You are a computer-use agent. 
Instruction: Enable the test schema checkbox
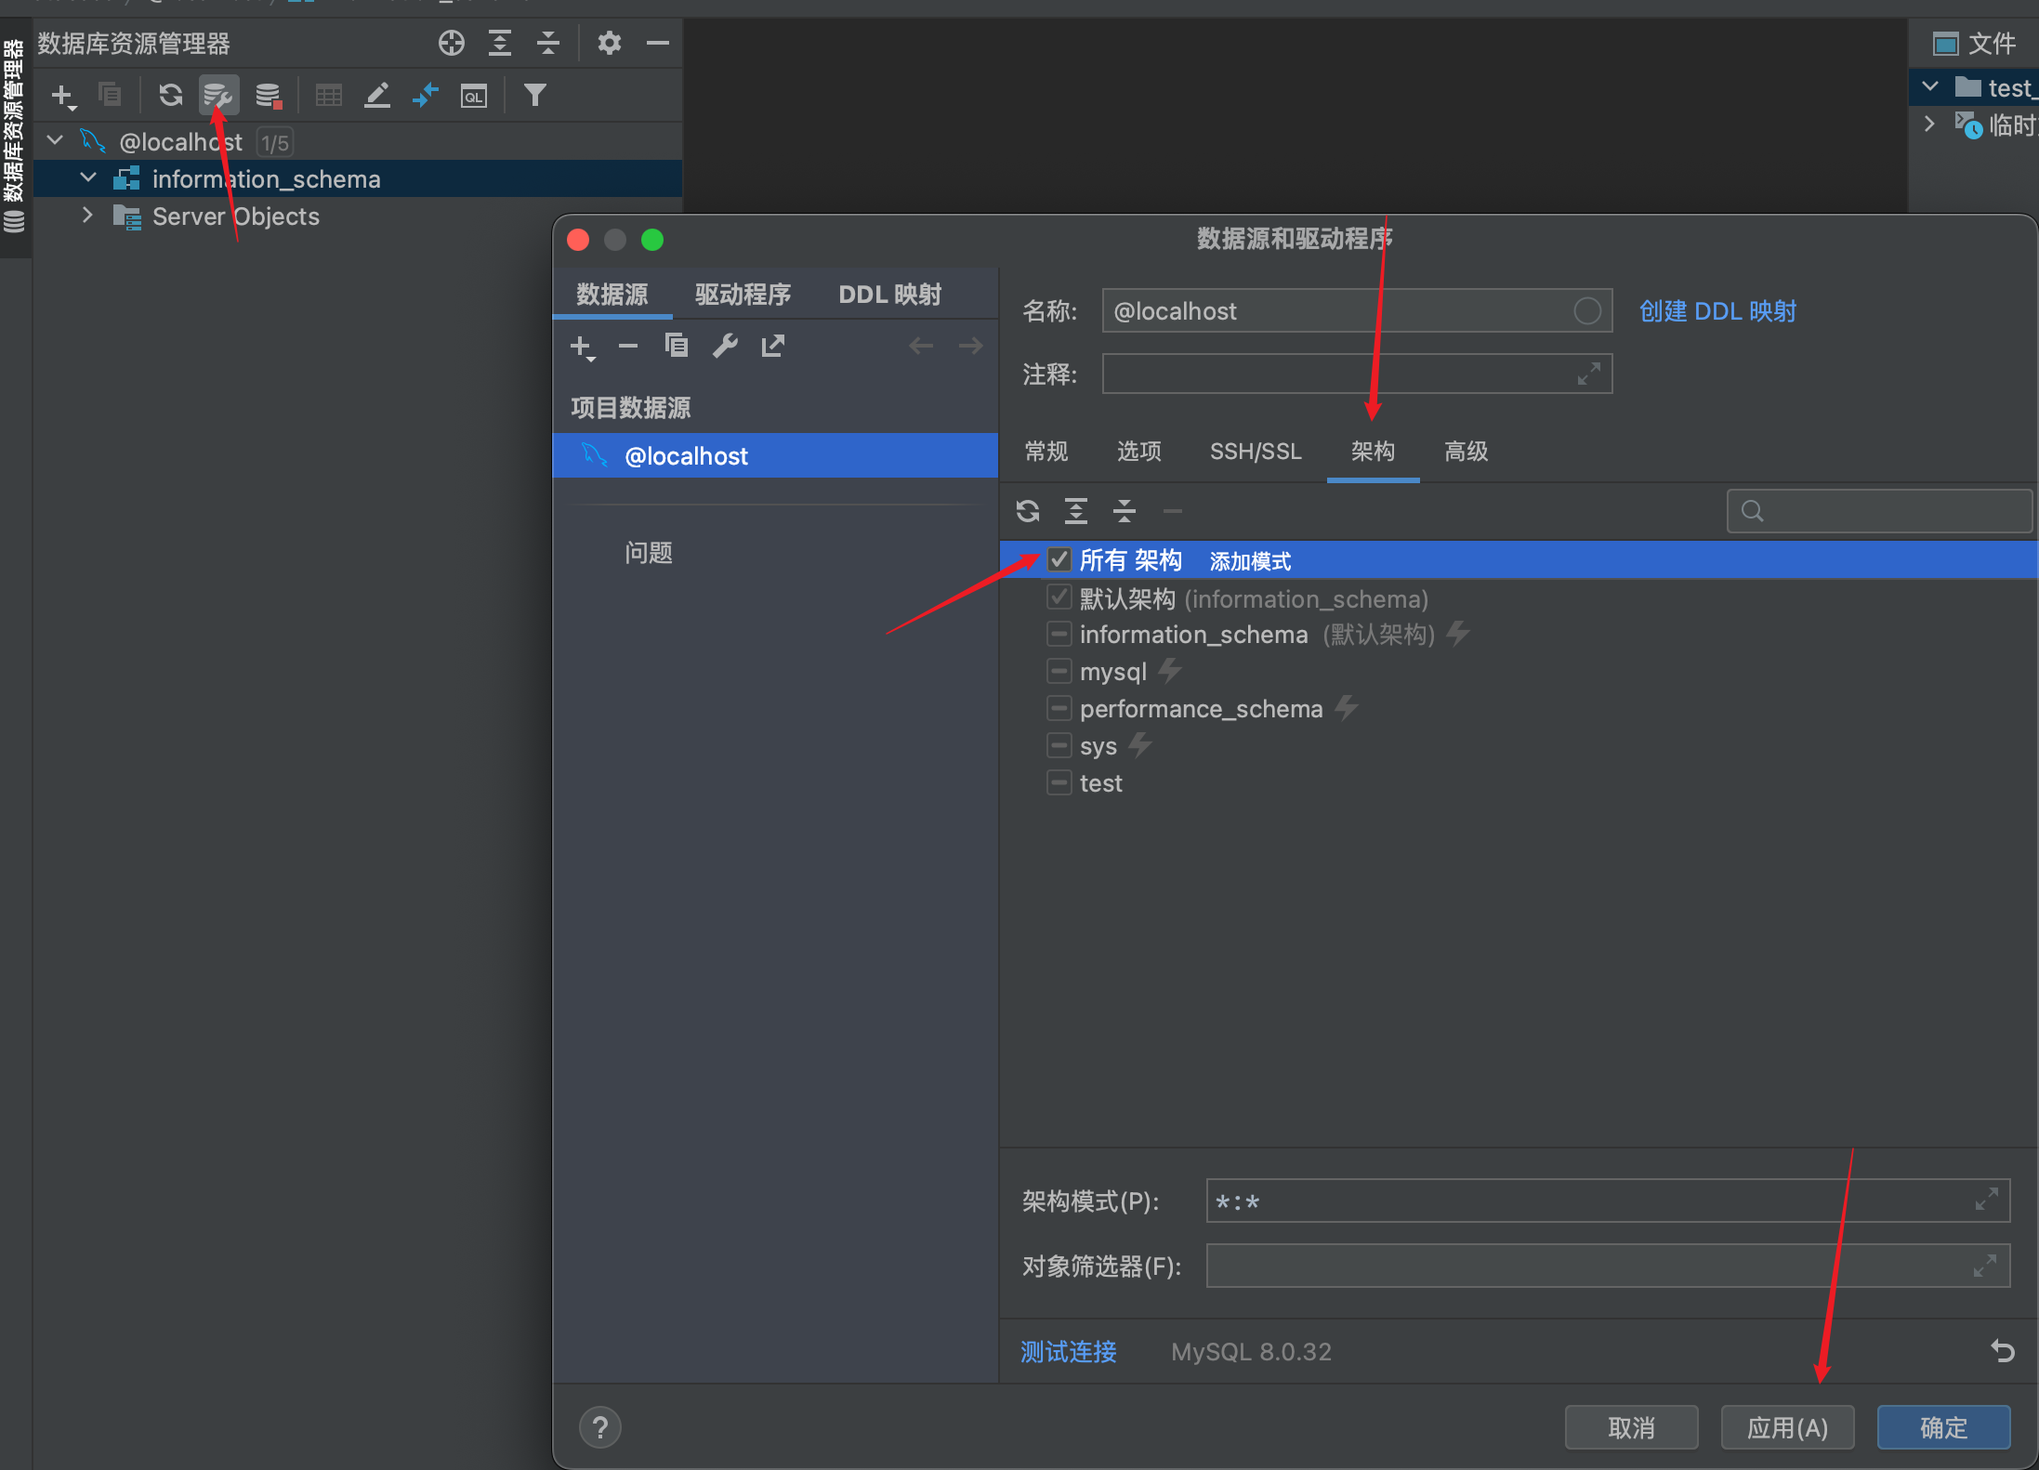pos(1058,781)
